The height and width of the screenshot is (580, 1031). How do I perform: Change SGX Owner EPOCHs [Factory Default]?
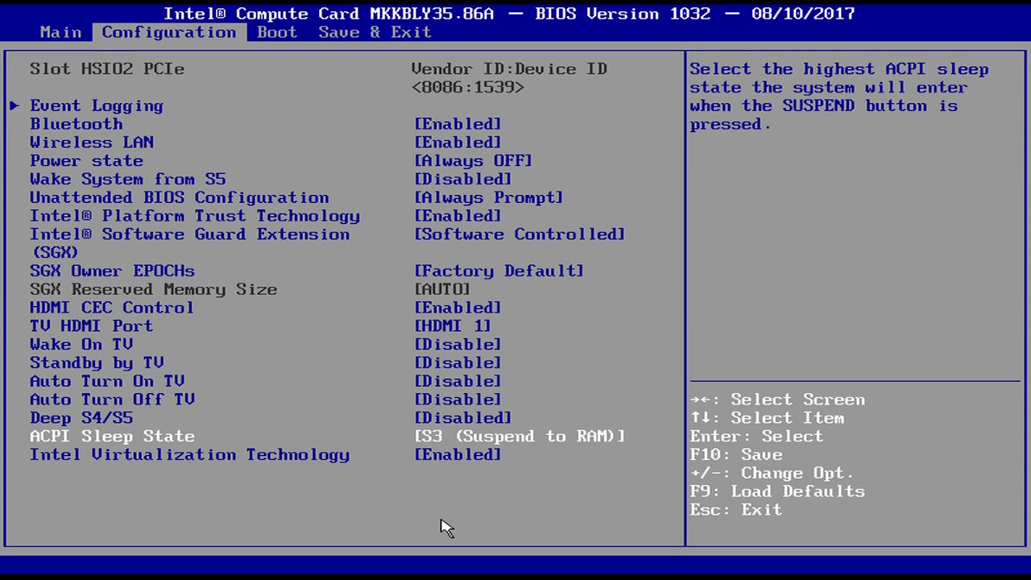499,271
